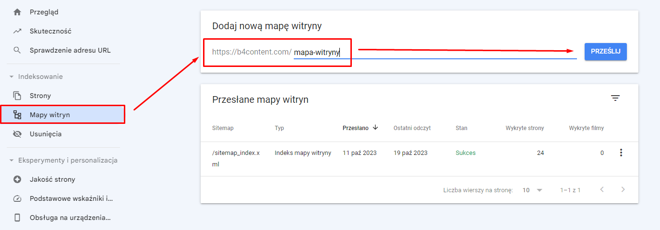Click the Przesłane mapy witryn heading

point(260,99)
